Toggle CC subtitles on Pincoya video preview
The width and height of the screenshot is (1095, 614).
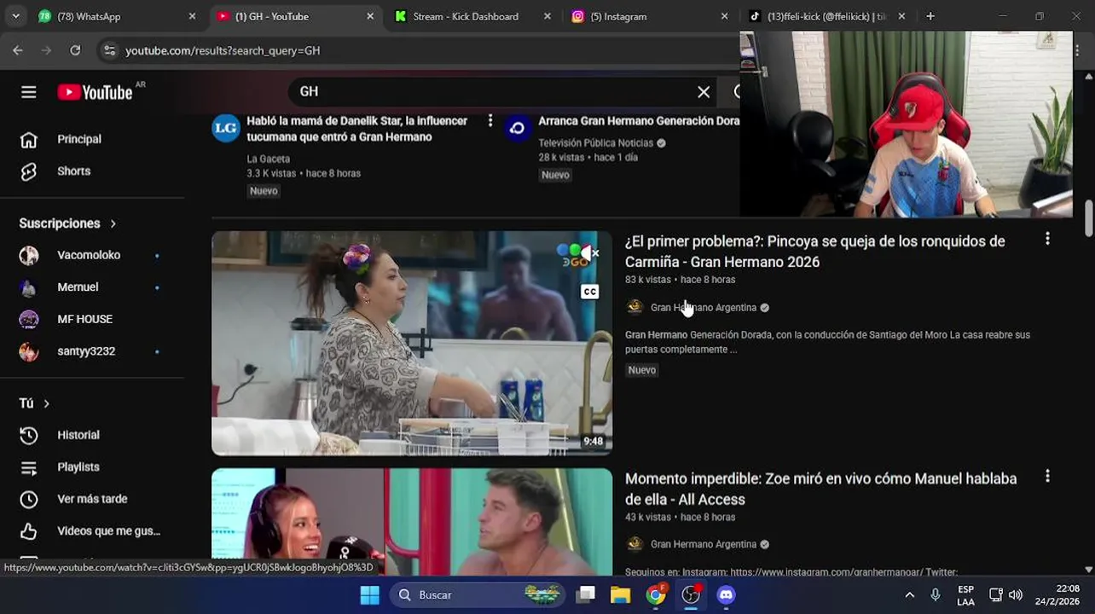(589, 292)
